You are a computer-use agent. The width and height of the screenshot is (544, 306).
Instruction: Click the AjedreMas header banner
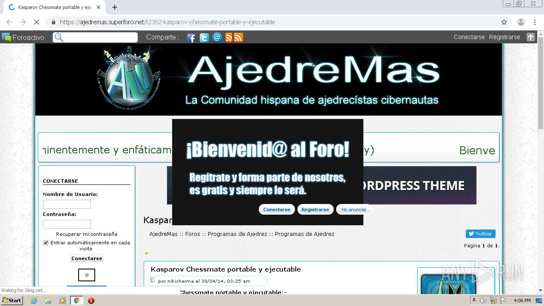click(268, 79)
